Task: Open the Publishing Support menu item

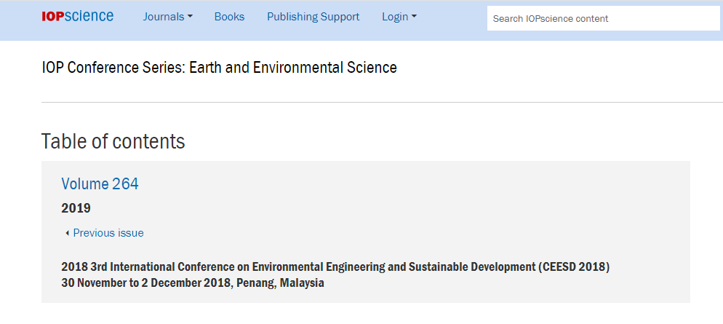Action: 313,17
